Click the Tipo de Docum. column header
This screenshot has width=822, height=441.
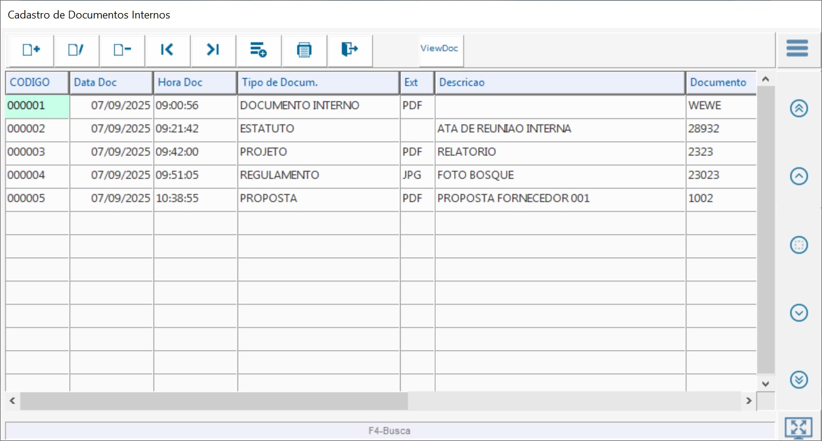318,83
